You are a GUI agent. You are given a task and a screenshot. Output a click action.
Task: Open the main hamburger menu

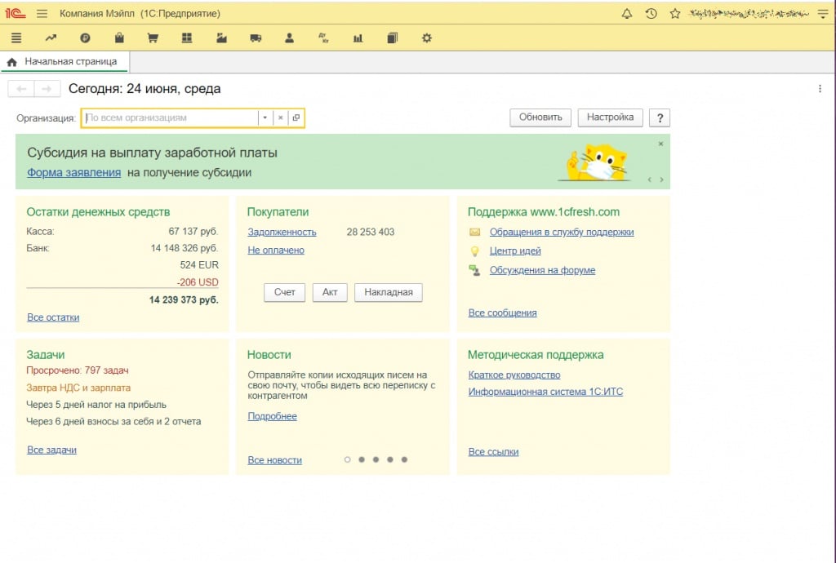[42, 14]
